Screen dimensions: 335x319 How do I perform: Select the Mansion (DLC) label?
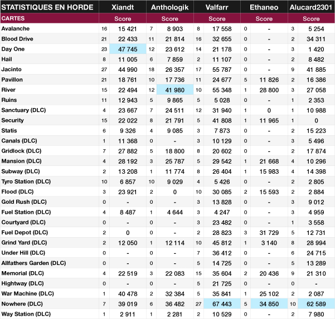21,161
